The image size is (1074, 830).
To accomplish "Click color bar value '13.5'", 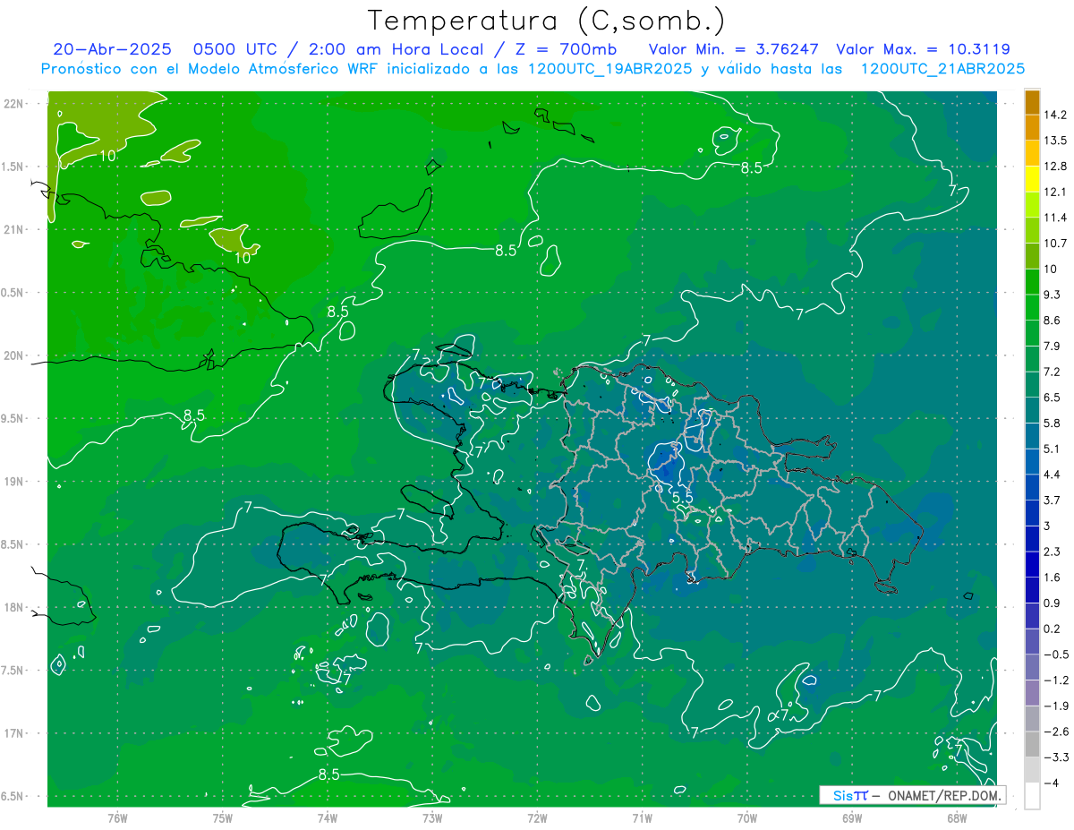I will (1054, 141).
